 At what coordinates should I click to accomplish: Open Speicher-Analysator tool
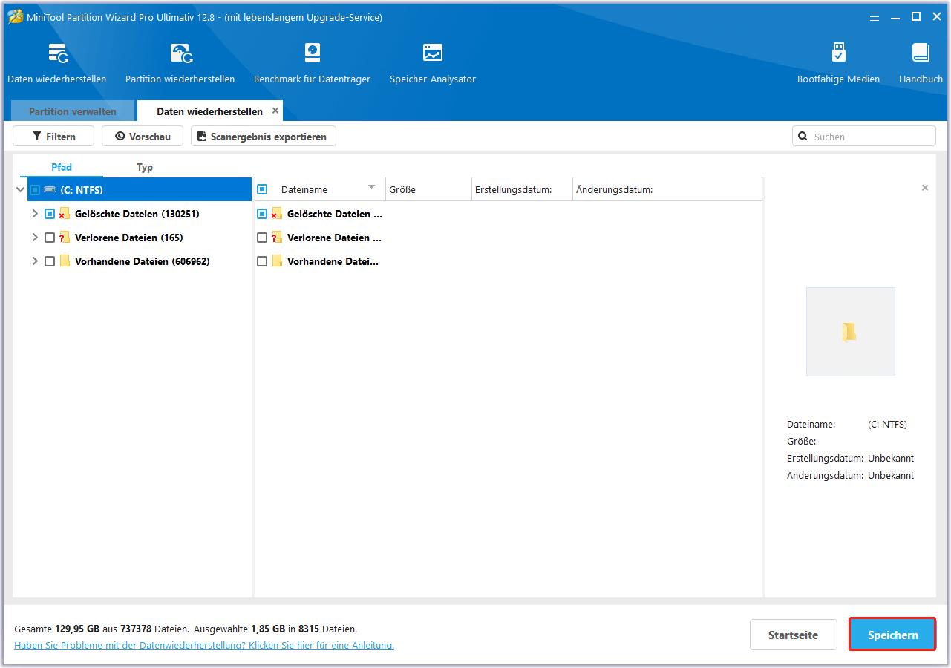point(433,63)
